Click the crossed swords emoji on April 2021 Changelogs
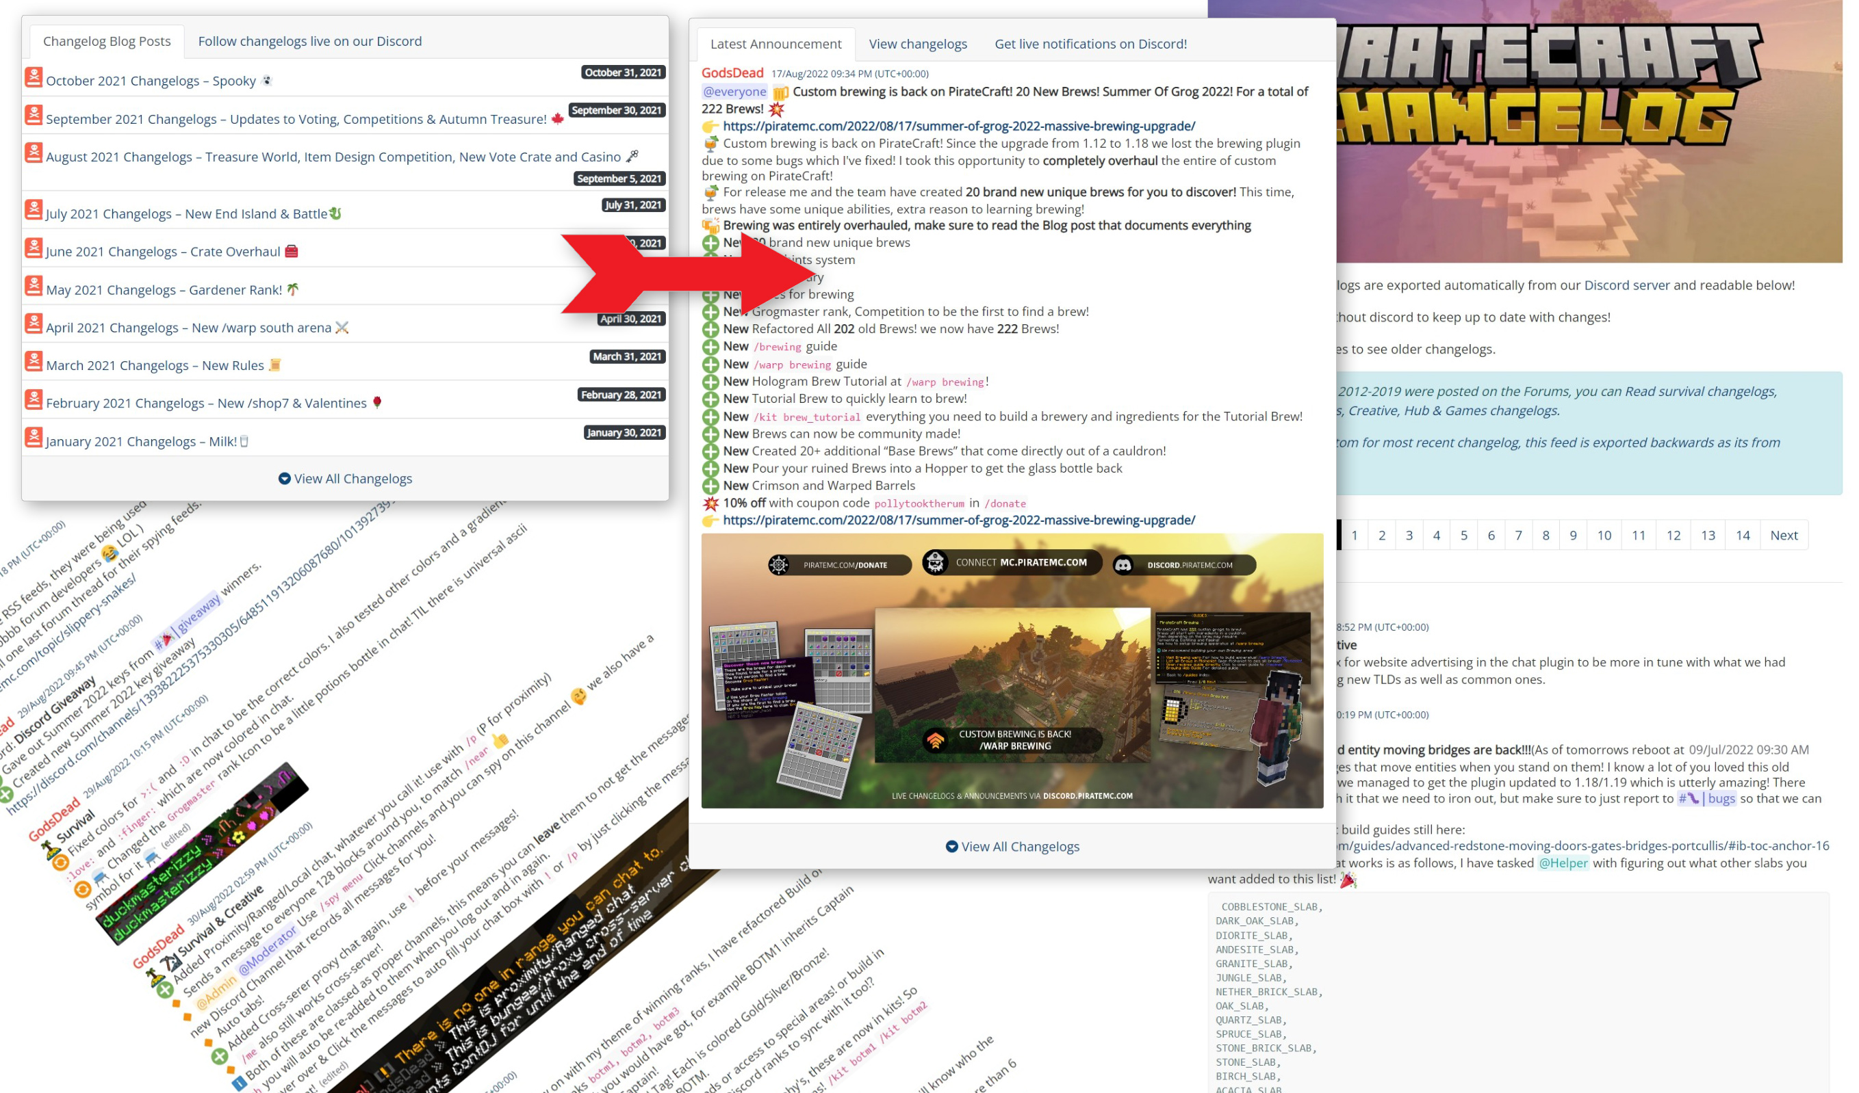This screenshot has width=1859, height=1093. click(x=341, y=327)
